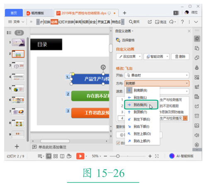Select 到顶部(T) direction option
This screenshot has height=185, width=206.
[x=142, y=112]
